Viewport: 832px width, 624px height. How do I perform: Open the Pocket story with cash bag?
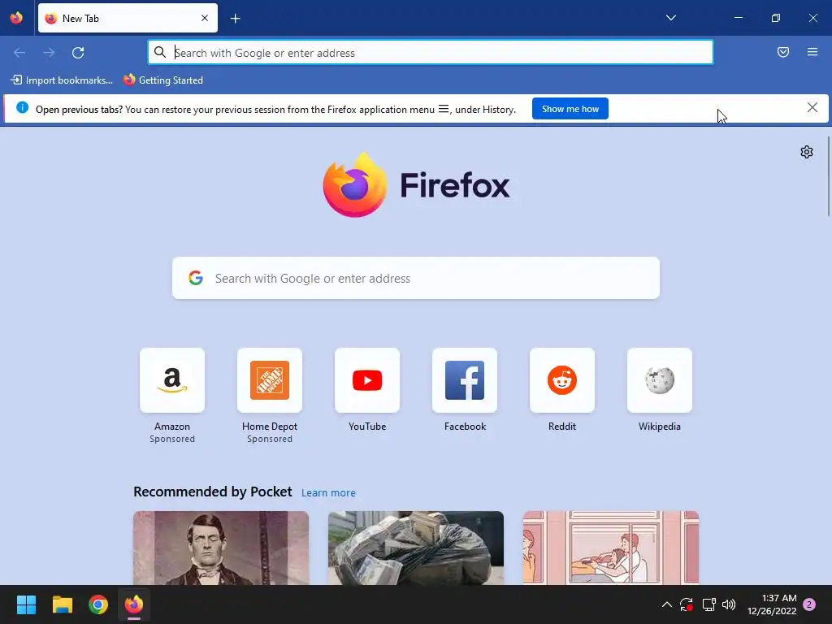tap(416, 548)
